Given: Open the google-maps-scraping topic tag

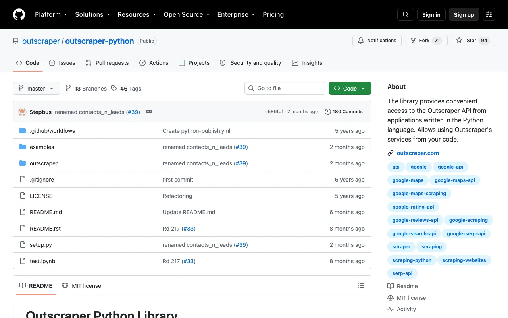Looking at the screenshot, I should [x=419, y=194].
